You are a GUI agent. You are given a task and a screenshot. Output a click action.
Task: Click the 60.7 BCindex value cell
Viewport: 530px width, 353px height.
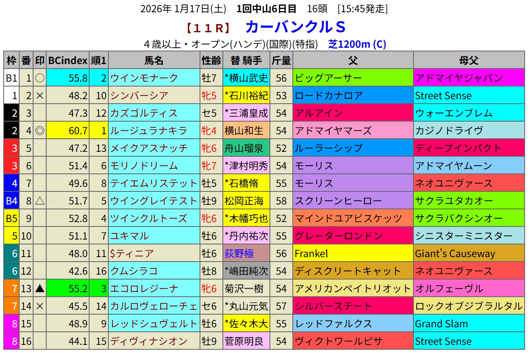67,131
